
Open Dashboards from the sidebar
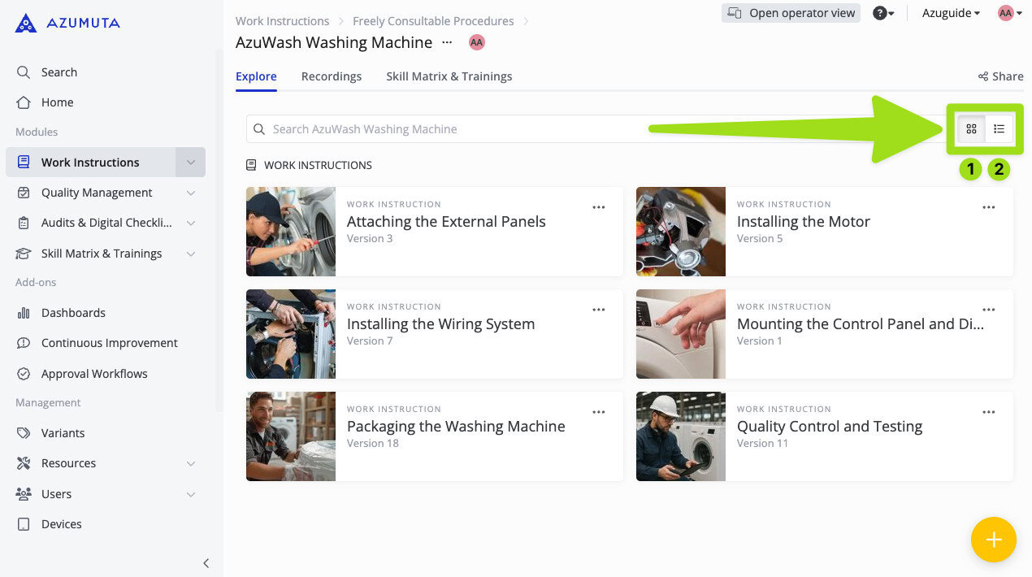click(x=73, y=313)
